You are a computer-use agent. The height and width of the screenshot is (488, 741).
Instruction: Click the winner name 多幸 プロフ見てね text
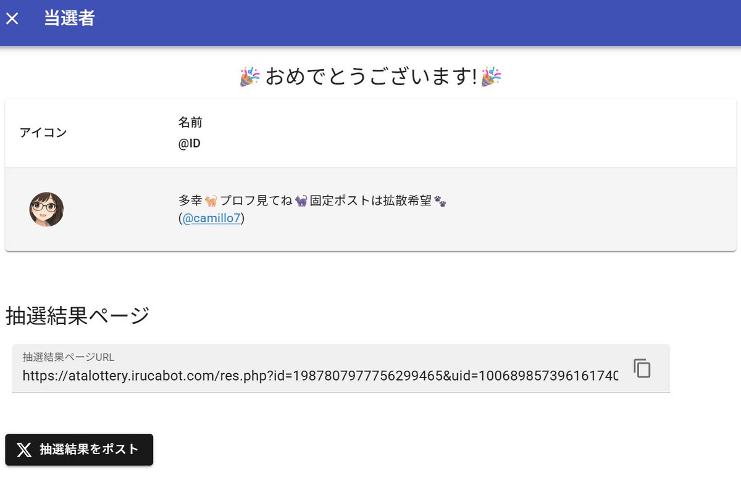[x=312, y=201]
